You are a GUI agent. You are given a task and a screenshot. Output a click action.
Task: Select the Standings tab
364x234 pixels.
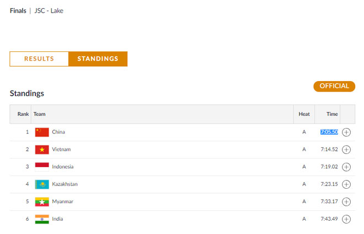pos(98,59)
